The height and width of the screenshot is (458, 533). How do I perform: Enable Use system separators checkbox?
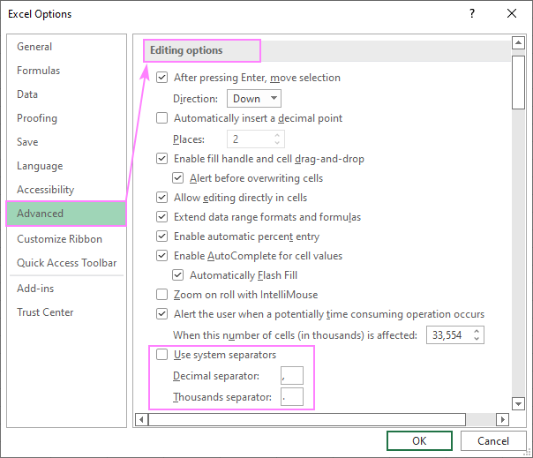point(161,355)
